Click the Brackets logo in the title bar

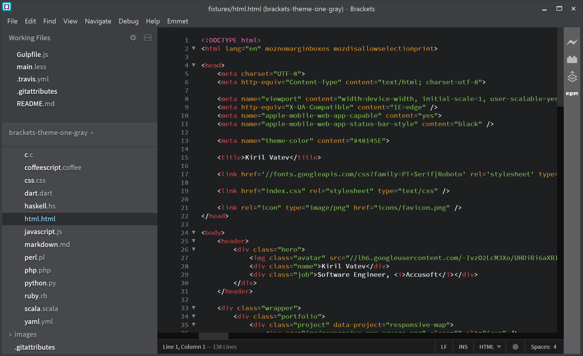coord(6,7)
